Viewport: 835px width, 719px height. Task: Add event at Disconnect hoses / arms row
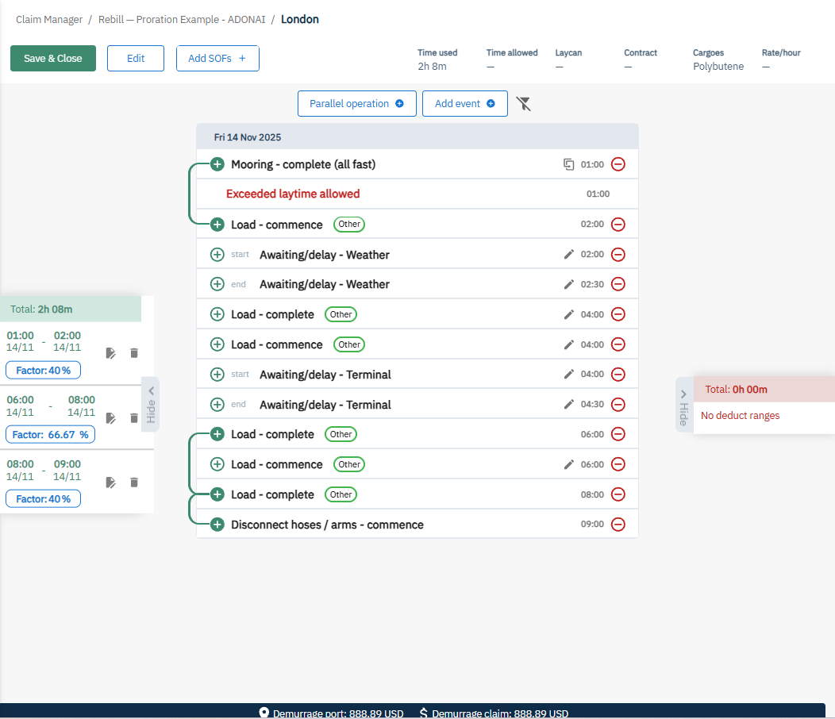217,524
